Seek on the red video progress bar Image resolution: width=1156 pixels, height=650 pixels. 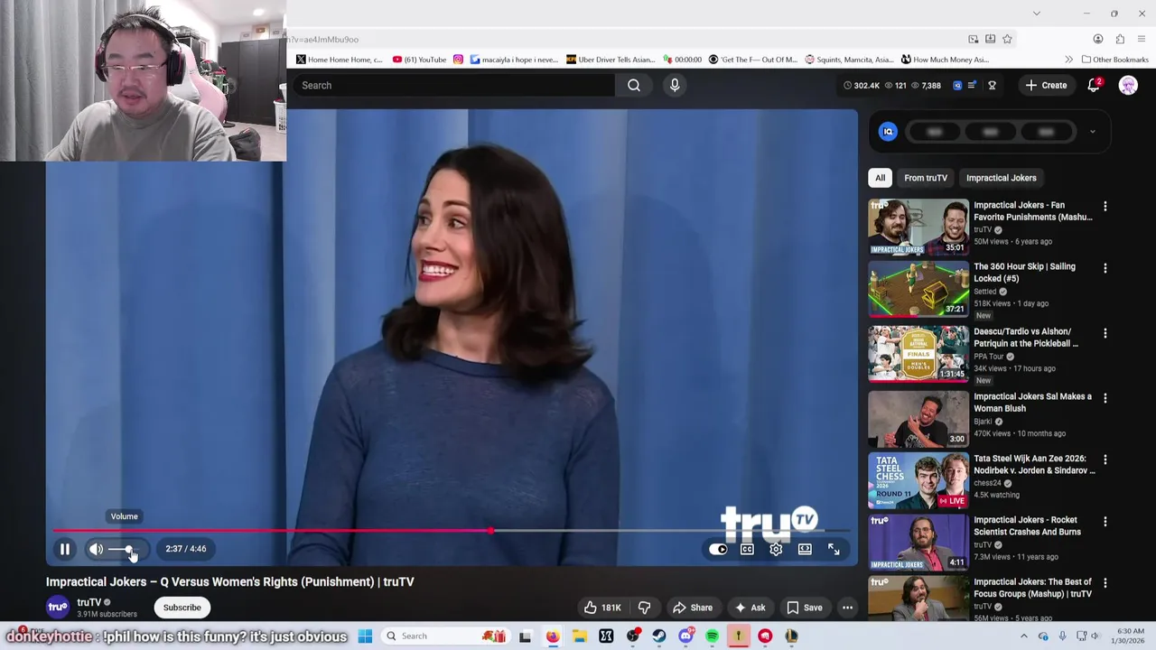pos(452,531)
